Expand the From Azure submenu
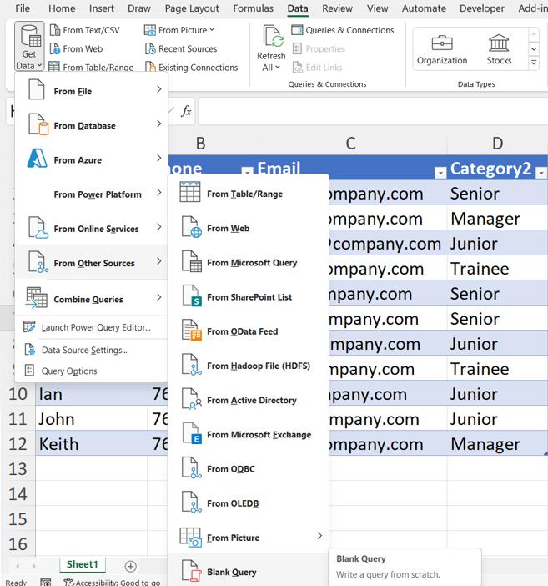 (x=91, y=159)
